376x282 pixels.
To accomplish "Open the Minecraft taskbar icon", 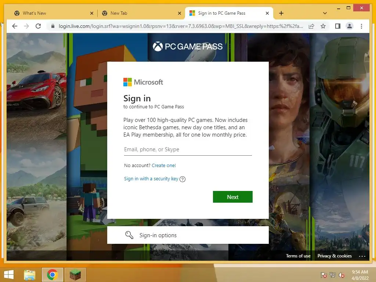I will click(x=75, y=275).
